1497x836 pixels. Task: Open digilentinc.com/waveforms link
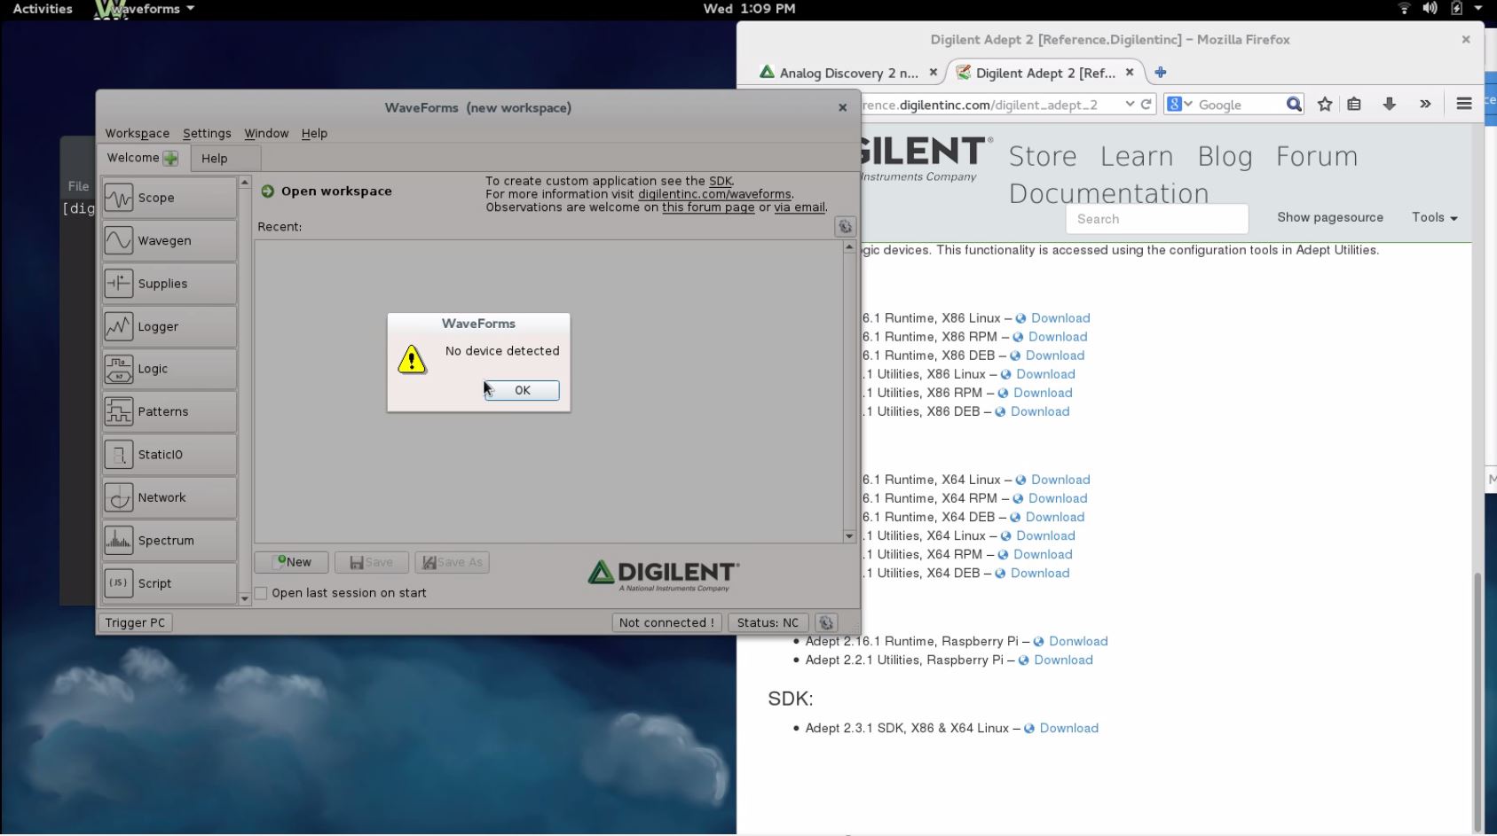coord(714,194)
